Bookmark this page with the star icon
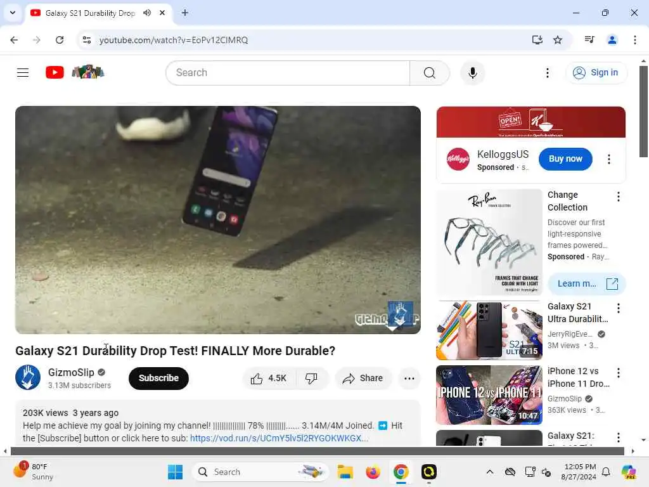The image size is (649, 487). (558, 40)
